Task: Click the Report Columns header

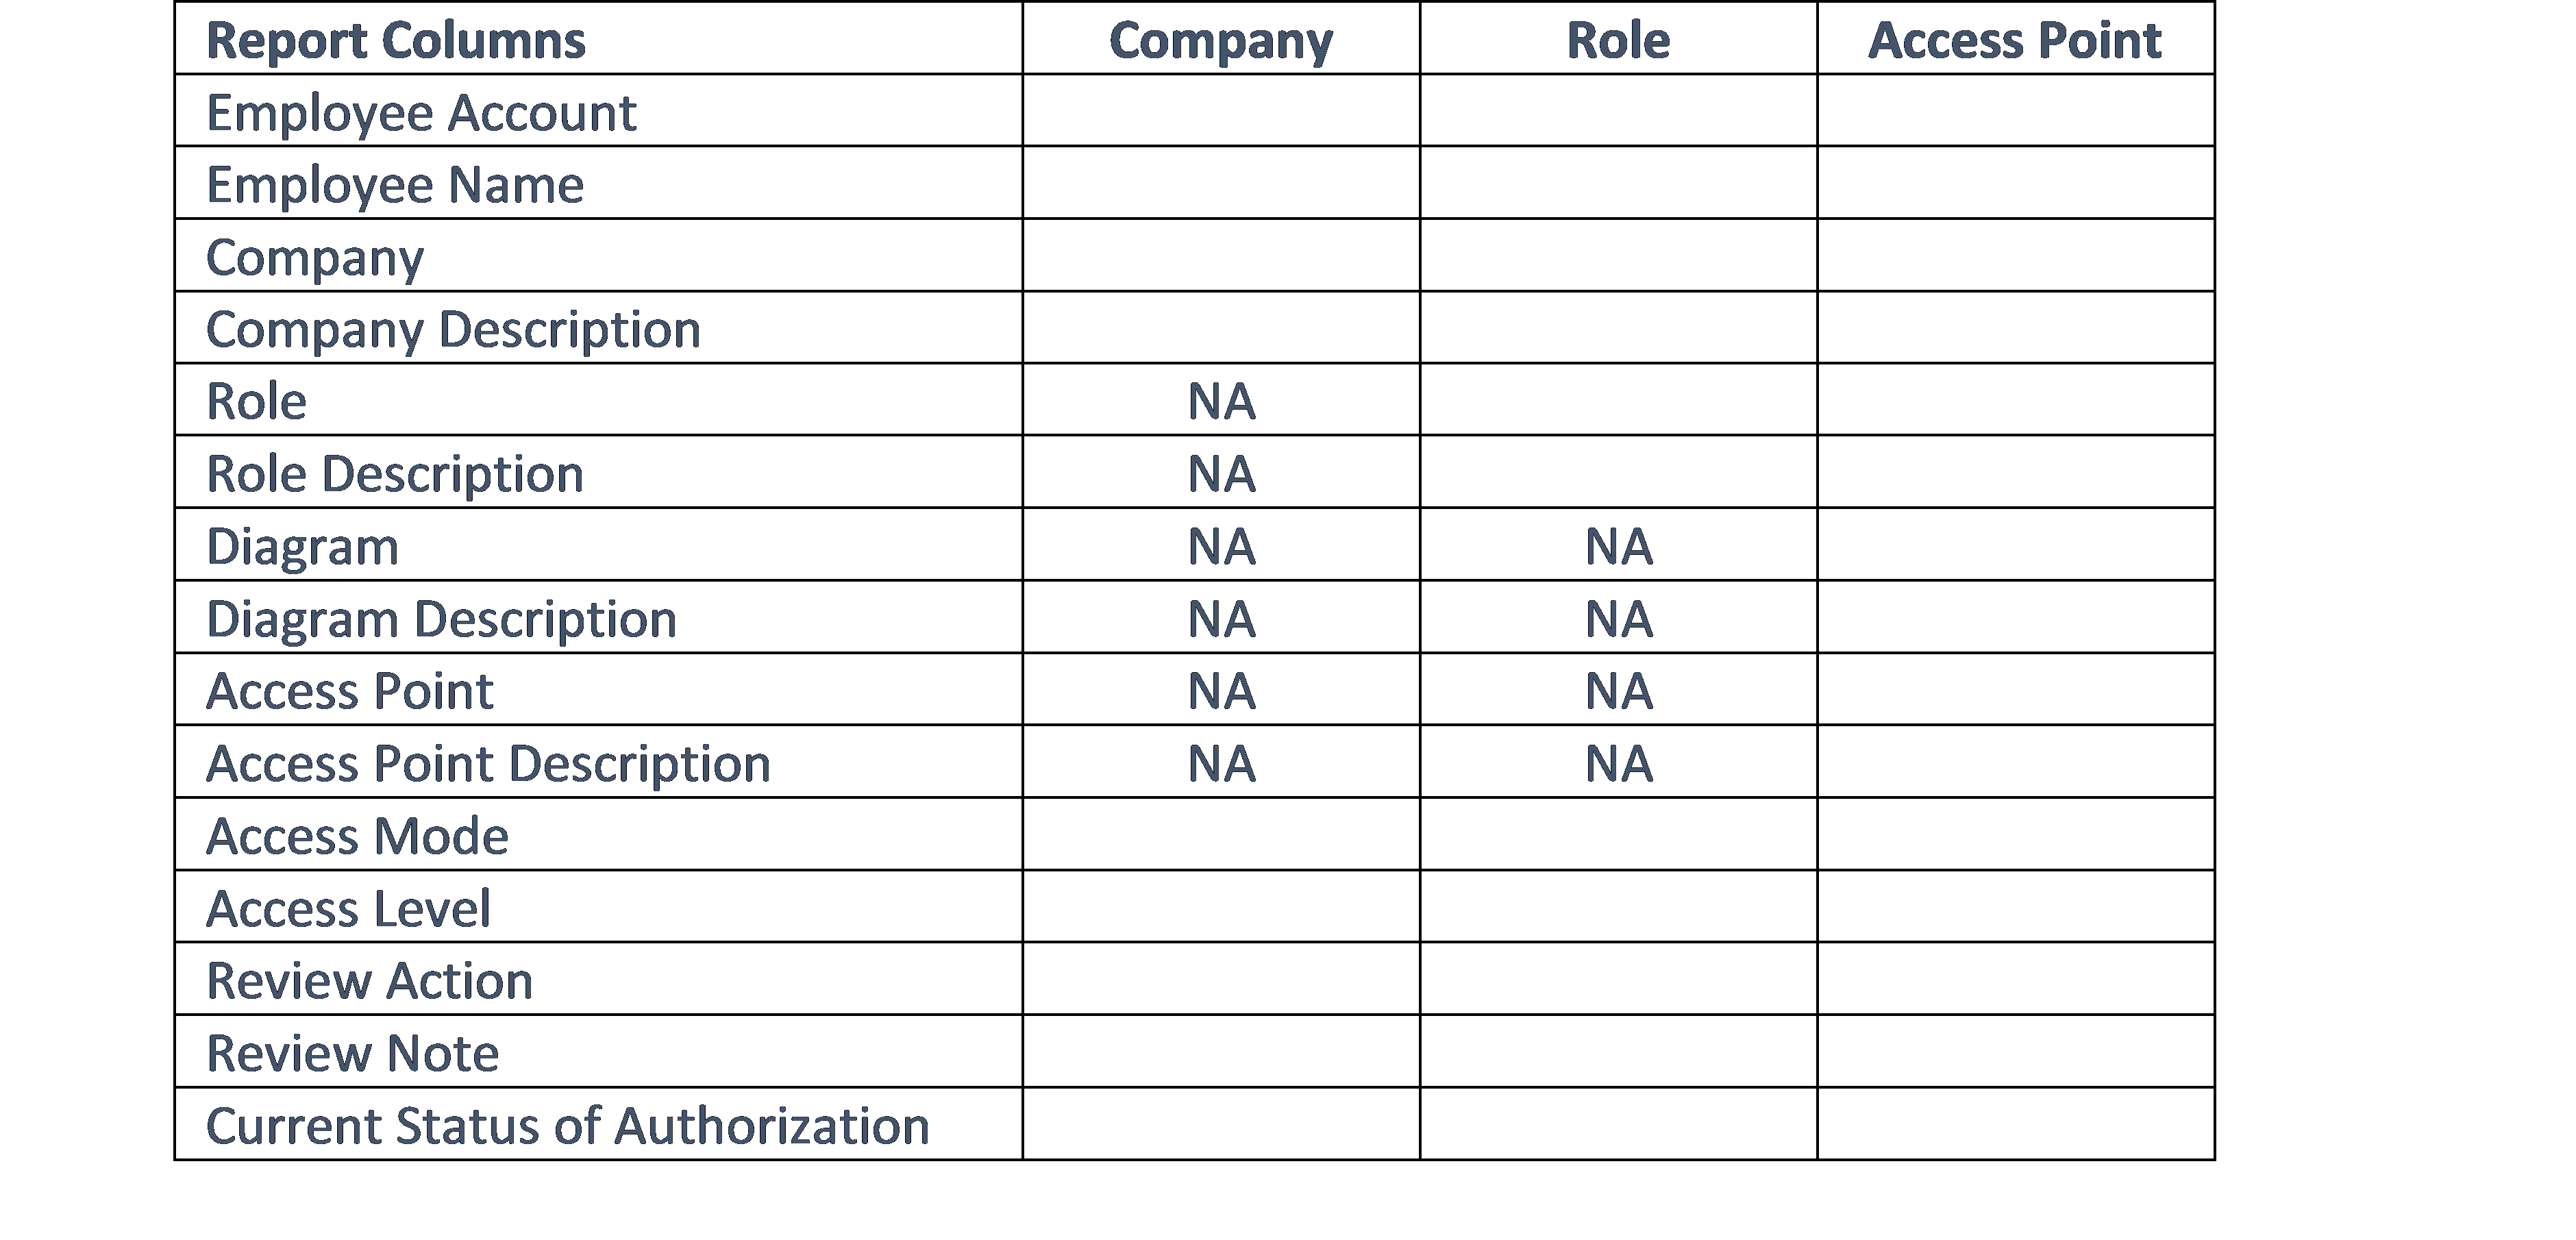Action: click(395, 41)
